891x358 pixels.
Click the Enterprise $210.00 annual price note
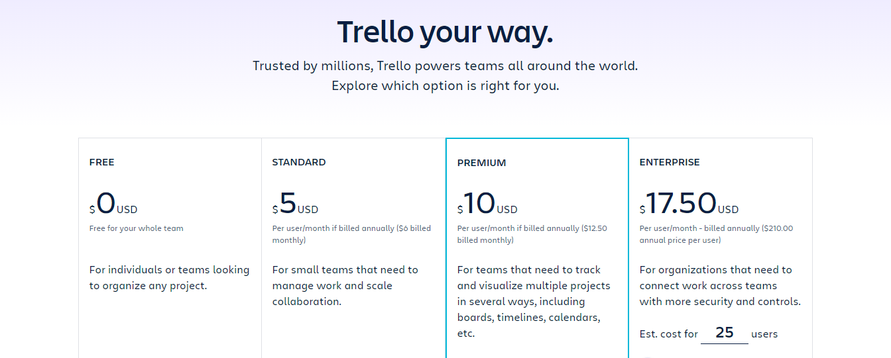point(717,234)
